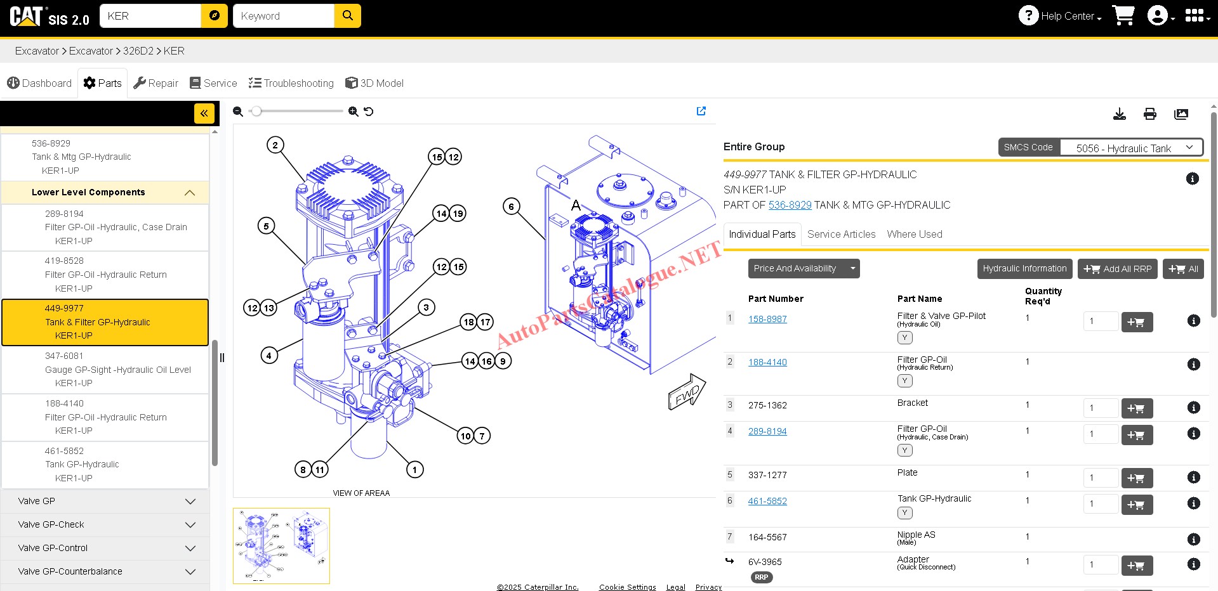The width and height of the screenshot is (1218, 591).
Task: Reset diagram view with rotate icon
Action: 369,112
